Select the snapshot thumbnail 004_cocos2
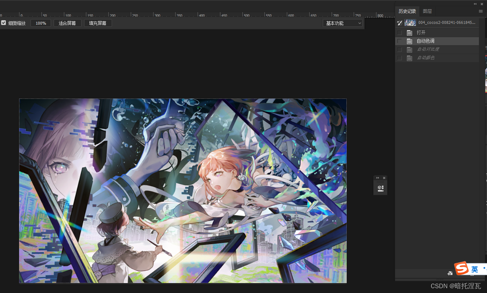 [x=410, y=23]
